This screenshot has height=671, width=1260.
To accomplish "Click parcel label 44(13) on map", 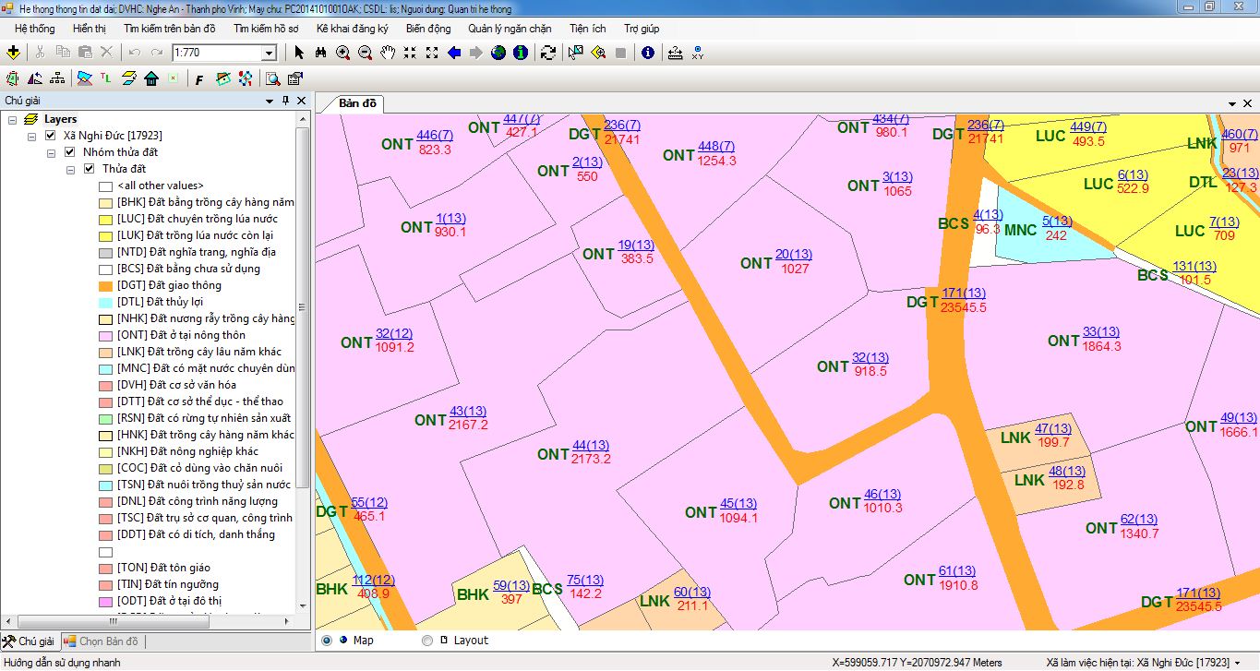I will coord(591,446).
